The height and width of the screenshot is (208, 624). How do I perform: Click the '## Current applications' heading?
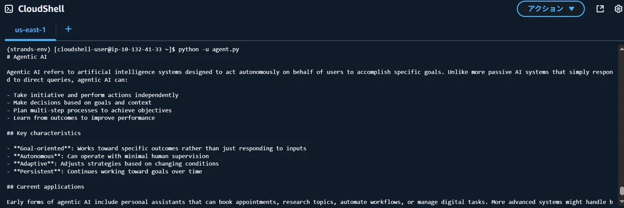pyautogui.click(x=45, y=187)
